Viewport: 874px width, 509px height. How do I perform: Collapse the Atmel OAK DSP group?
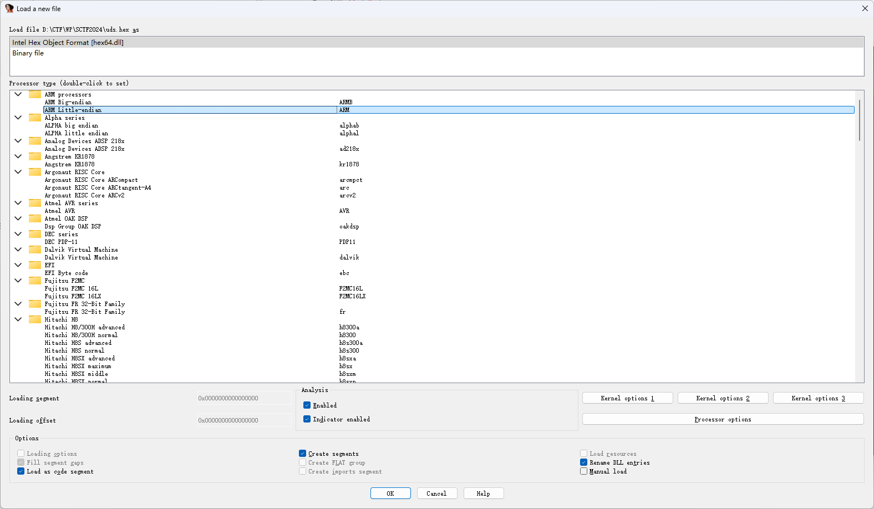pyautogui.click(x=18, y=218)
